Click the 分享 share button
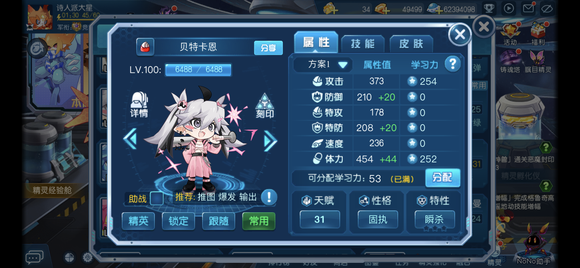Viewport: 580px width, 268px height. [268, 48]
